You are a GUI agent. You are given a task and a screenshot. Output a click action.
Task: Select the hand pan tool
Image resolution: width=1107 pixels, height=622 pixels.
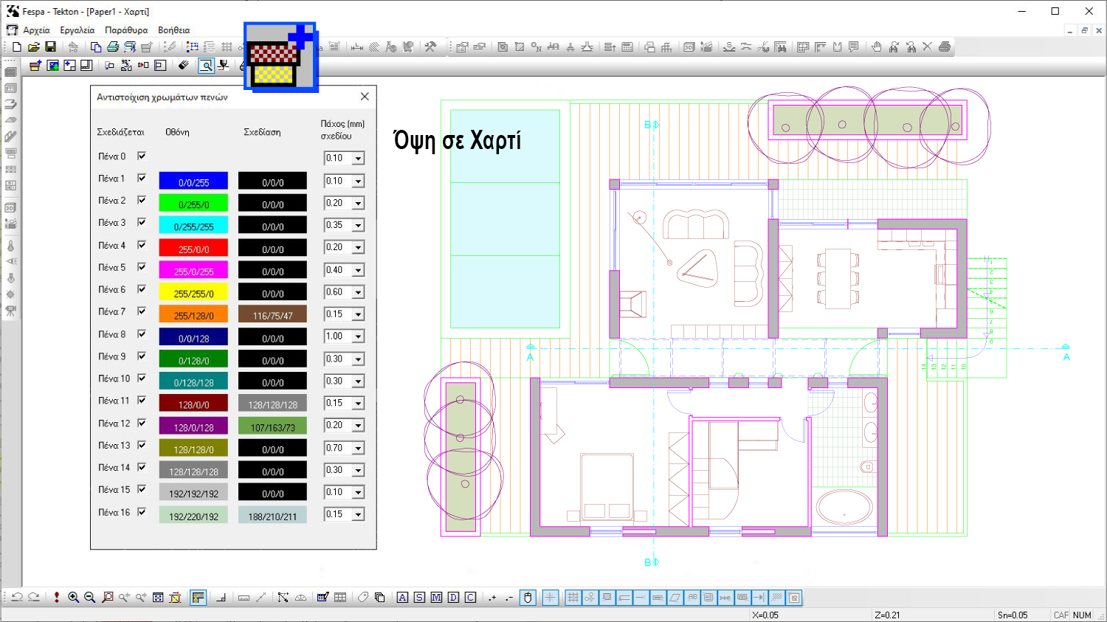click(876, 46)
